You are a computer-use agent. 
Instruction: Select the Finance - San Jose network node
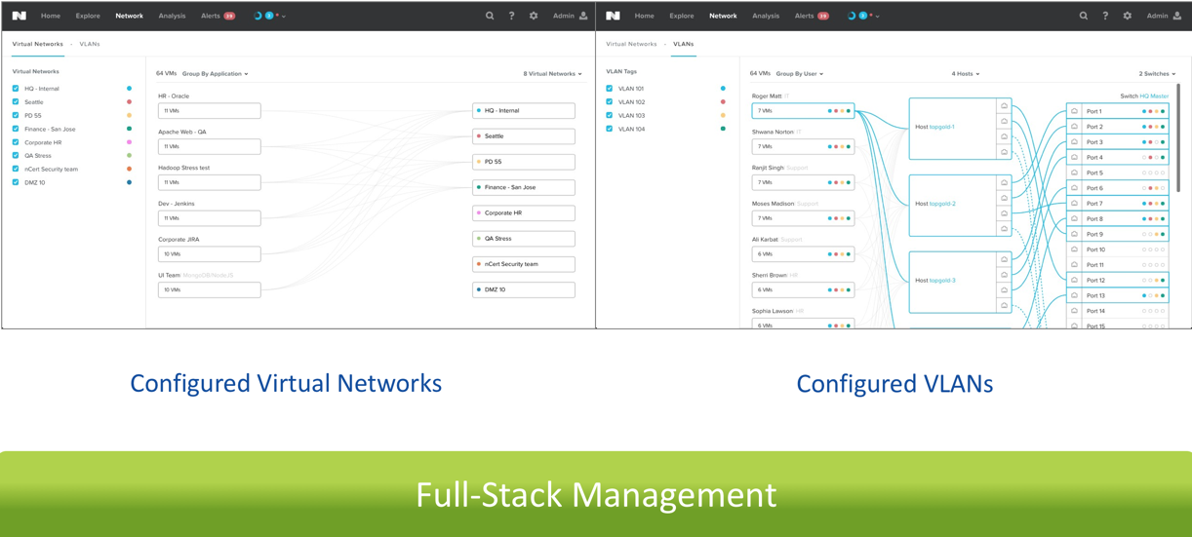pyautogui.click(x=524, y=187)
